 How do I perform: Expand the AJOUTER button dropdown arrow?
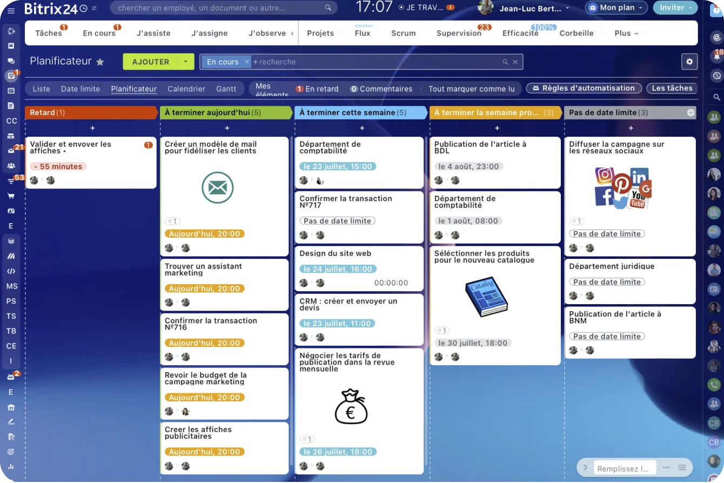coord(185,62)
